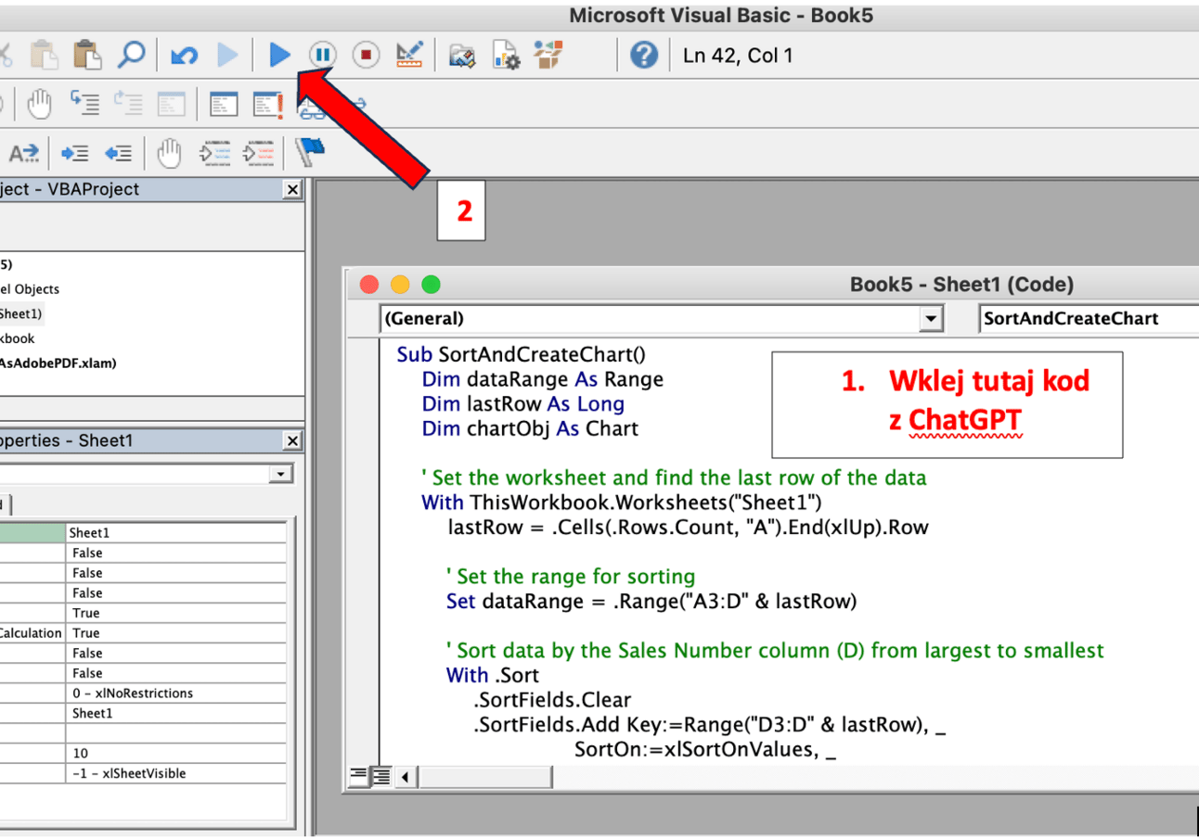Screen dimensions: 1199x840
Task: Click the 'SortOn:=xlSortOnValues, _' line
Action: pos(705,749)
